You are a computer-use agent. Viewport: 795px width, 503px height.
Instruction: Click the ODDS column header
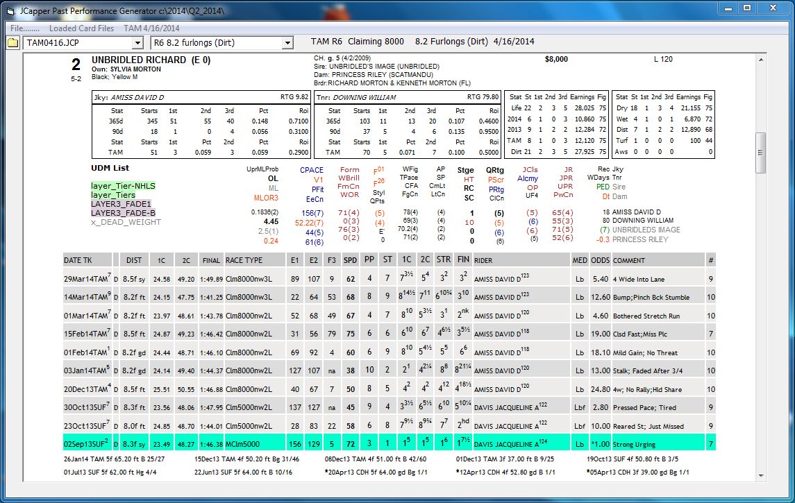point(600,260)
